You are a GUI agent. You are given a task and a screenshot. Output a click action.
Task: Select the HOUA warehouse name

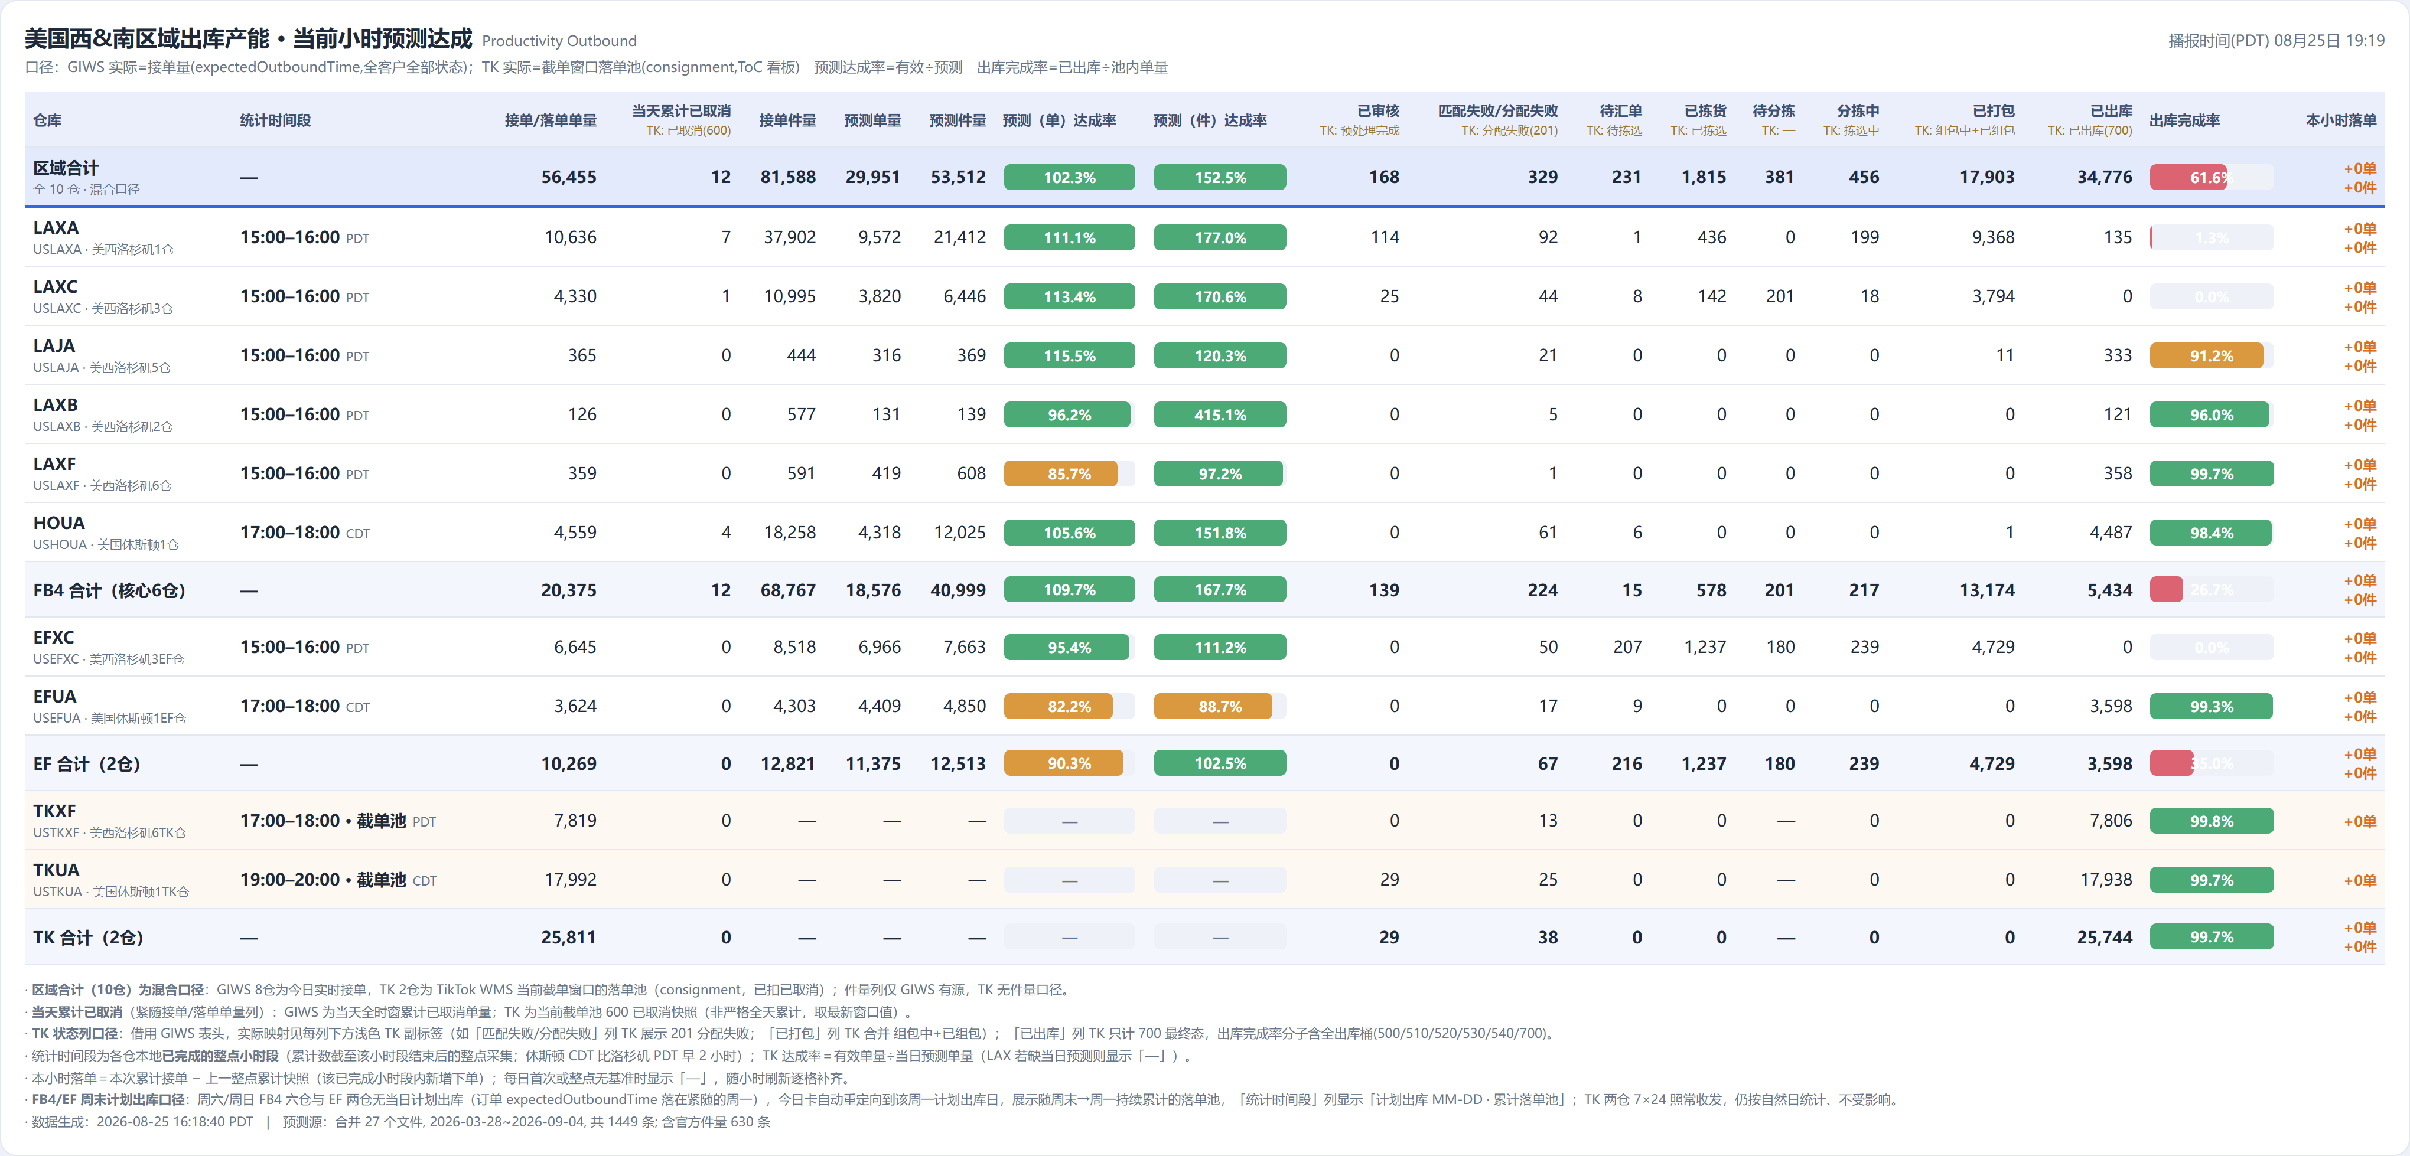(x=59, y=522)
